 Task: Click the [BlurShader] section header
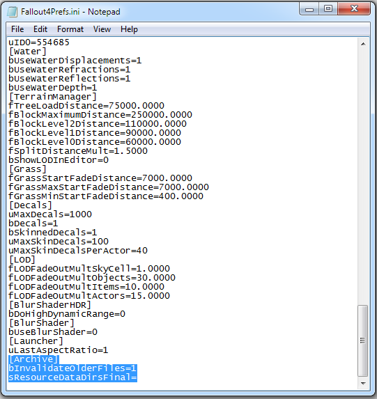[42, 323]
